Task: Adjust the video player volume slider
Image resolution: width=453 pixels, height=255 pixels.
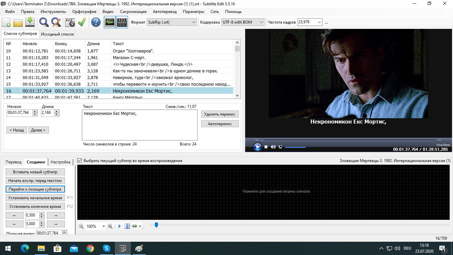Action: [x=295, y=147]
